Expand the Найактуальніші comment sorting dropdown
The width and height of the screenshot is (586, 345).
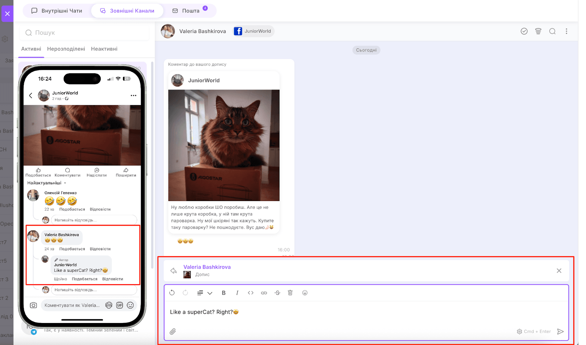[x=47, y=183]
